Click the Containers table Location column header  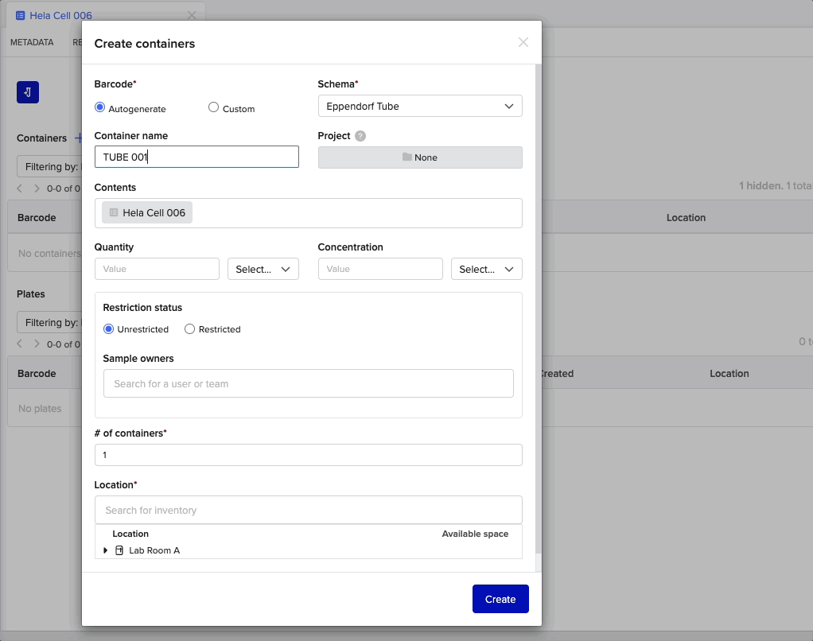[686, 218]
